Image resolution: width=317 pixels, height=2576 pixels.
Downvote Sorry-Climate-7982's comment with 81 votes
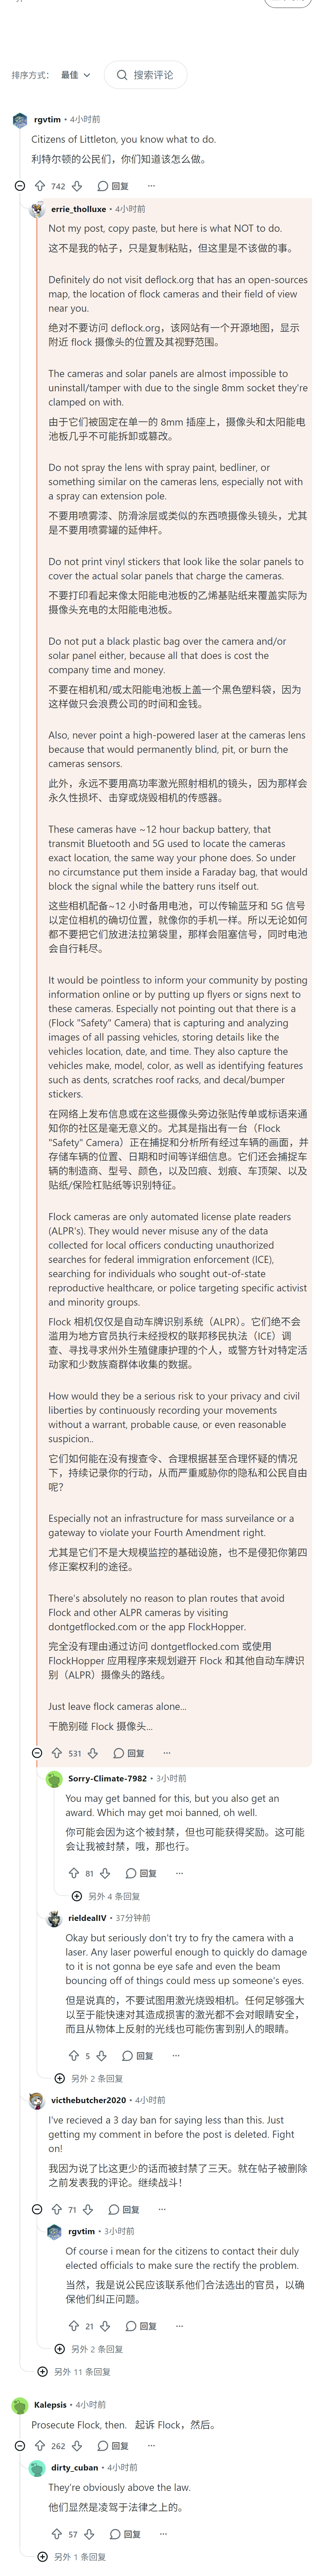(104, 1873)
